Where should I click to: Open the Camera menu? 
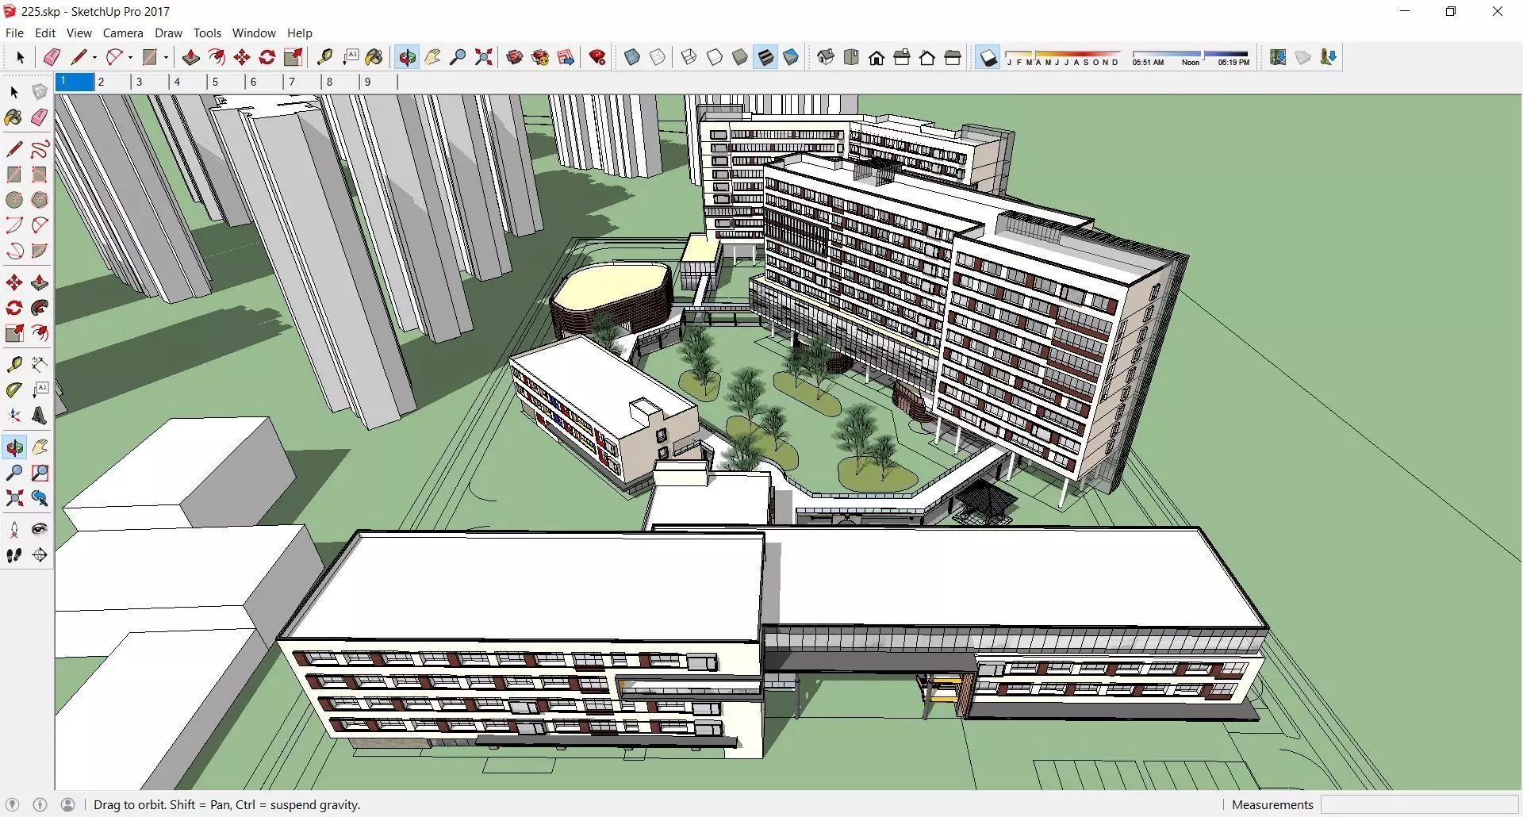(x=123, y=33)
